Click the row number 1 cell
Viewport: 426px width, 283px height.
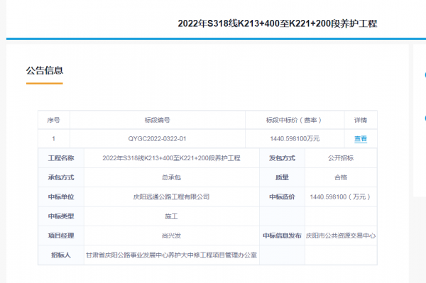tap(53, 138)
